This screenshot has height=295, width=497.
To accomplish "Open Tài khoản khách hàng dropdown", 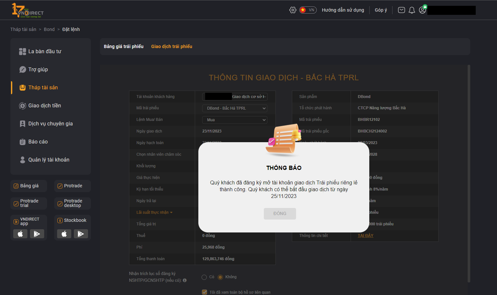I will [x=235, y=97].
